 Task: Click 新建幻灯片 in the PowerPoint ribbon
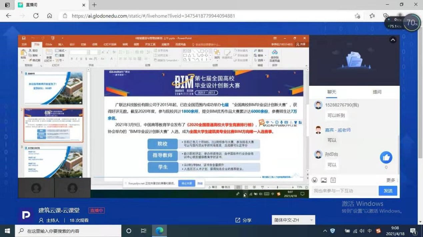(49, 56)
